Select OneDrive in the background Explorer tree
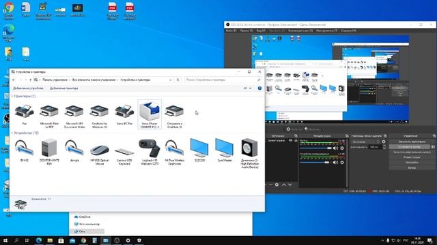This screenshot has height=245, width=437. [x=82, y=216]
